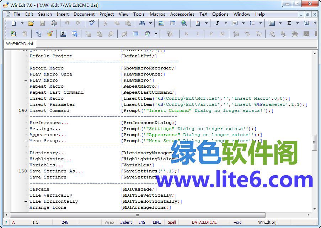321x228 pixels.
Task: Click the open book icon
Action: [306, 23]
